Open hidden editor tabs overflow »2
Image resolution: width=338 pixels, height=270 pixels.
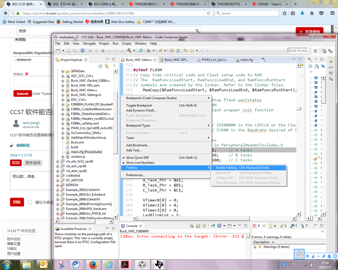coord(263,60)
